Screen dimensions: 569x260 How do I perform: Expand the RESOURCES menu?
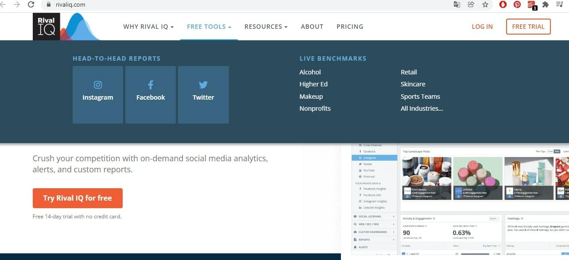click(x=266, y=27)
